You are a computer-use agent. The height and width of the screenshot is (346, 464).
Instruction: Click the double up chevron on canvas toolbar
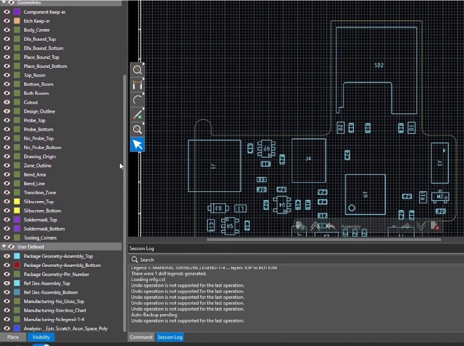pyautogui.click(x=315, y=226)
